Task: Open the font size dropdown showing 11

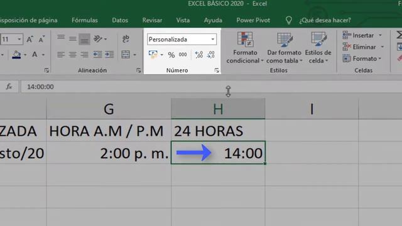Action: (x=19, y=39)
